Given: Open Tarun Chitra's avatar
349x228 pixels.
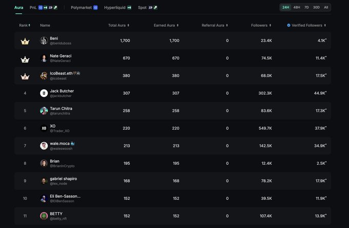Looking at the screenshot, I should 44,110.
